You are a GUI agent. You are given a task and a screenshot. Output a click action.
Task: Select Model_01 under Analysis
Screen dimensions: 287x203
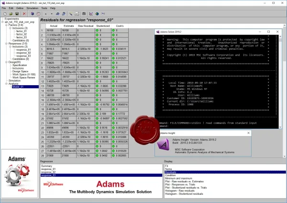(x=25, y=87)
